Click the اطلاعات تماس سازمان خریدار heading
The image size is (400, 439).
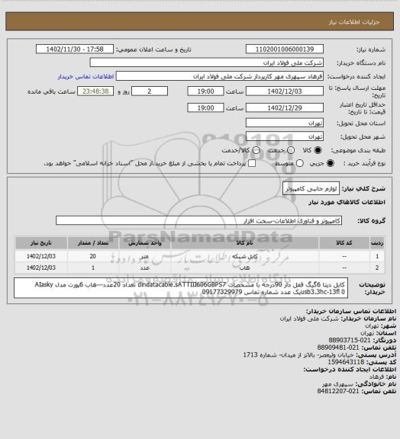[x=351, y=311]
